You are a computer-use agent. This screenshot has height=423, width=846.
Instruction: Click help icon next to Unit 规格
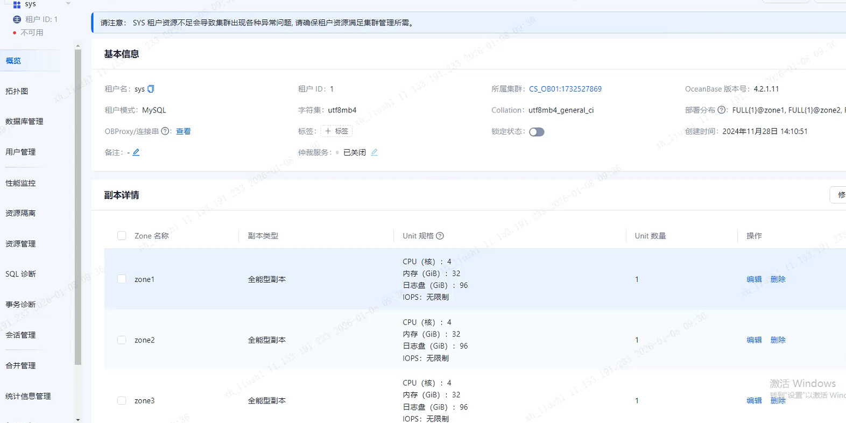(440, 236)
